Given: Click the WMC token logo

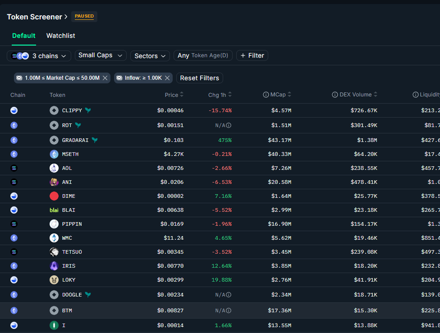Looking at the screenshot, I should coord(54,238).
